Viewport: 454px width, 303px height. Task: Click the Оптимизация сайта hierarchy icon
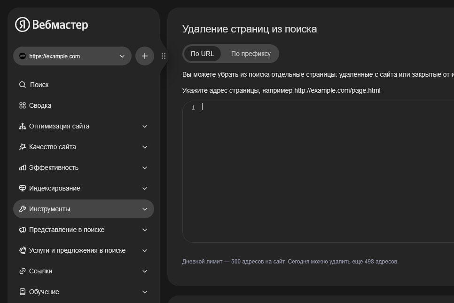coord(22,126)
